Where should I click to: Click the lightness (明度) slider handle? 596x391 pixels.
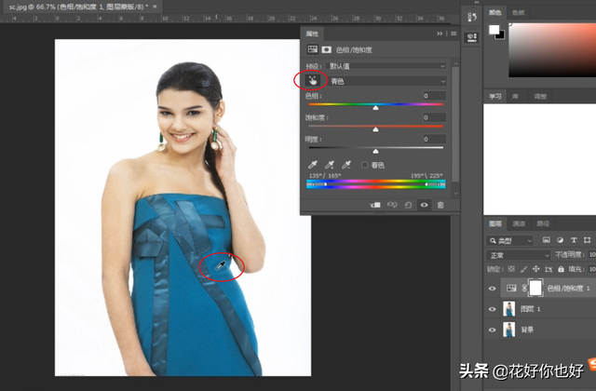(375, 151)
